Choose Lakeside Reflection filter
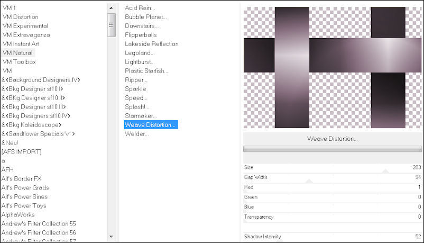 tap(151, 43)
